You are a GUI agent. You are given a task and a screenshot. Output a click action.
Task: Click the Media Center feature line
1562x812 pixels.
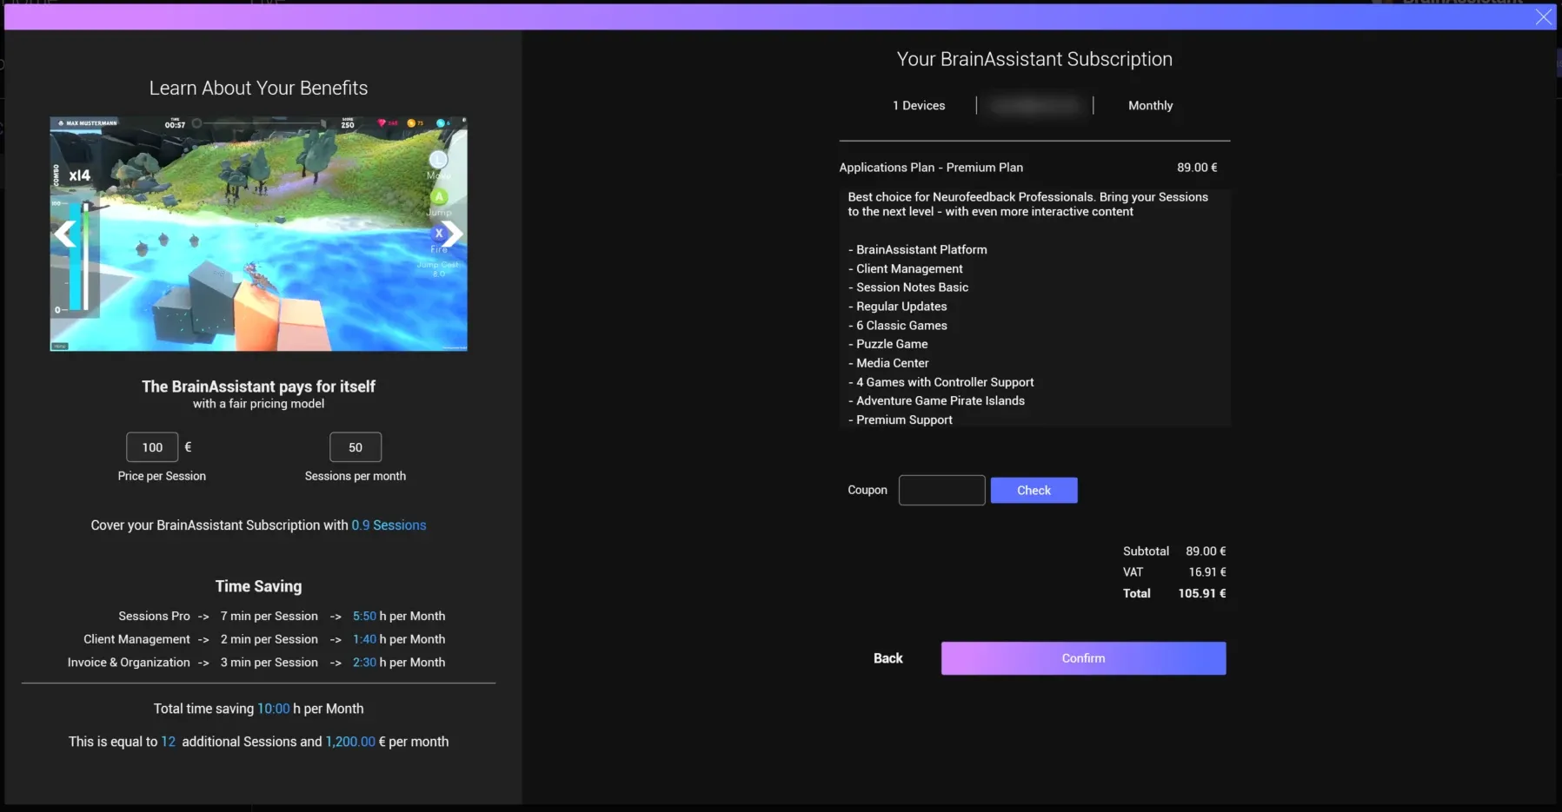click(888, 363)
